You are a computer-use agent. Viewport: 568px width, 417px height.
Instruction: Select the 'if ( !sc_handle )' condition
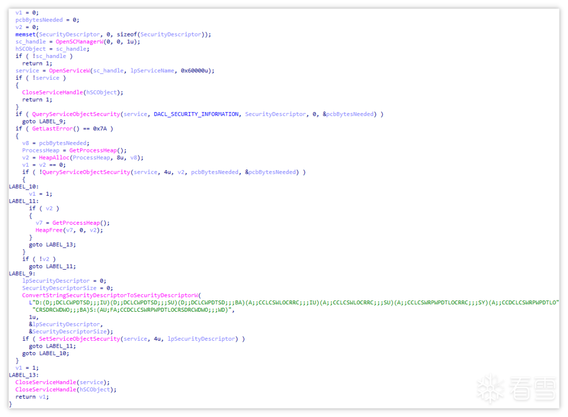(x=44, y=56)
